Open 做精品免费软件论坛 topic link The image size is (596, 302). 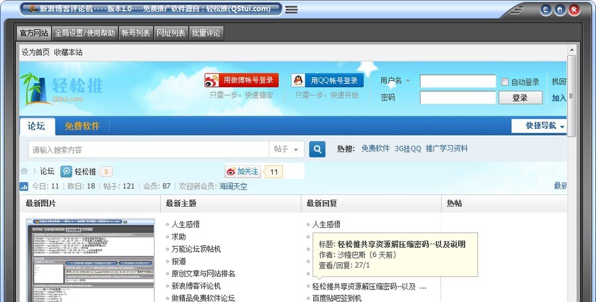(203, 298)
